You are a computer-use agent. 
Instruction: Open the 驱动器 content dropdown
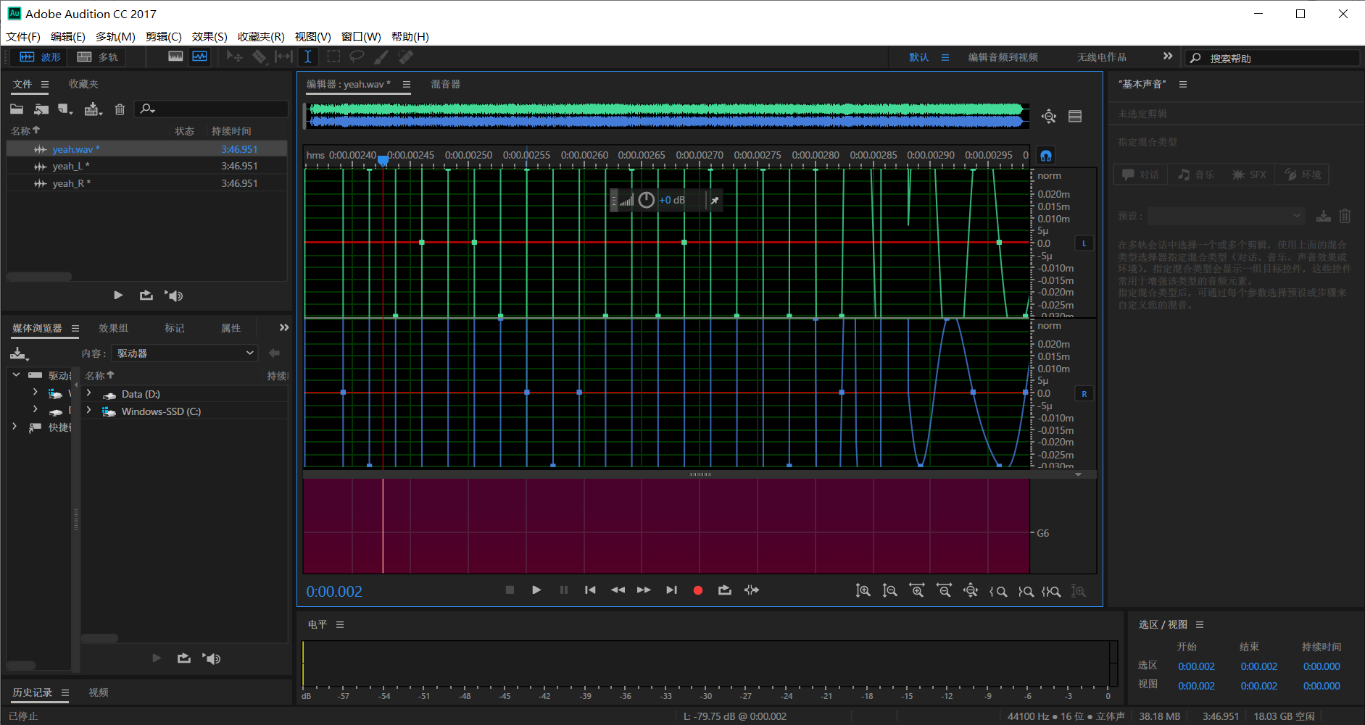tap(186, 353)
